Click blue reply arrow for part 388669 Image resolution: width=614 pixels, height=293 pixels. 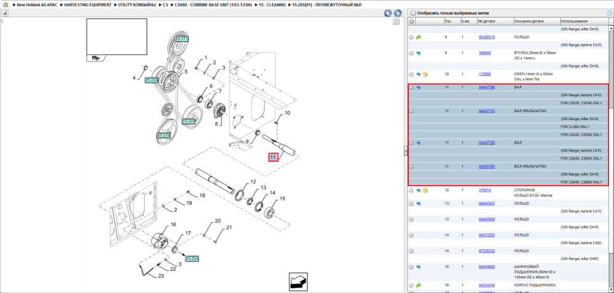click(x=418, y=53)
